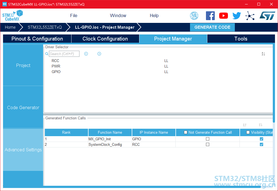Image resolution: width=278 pixels, height=191 pixels.
Task: Go to previous search result arrow
Action: coord(86,54)
